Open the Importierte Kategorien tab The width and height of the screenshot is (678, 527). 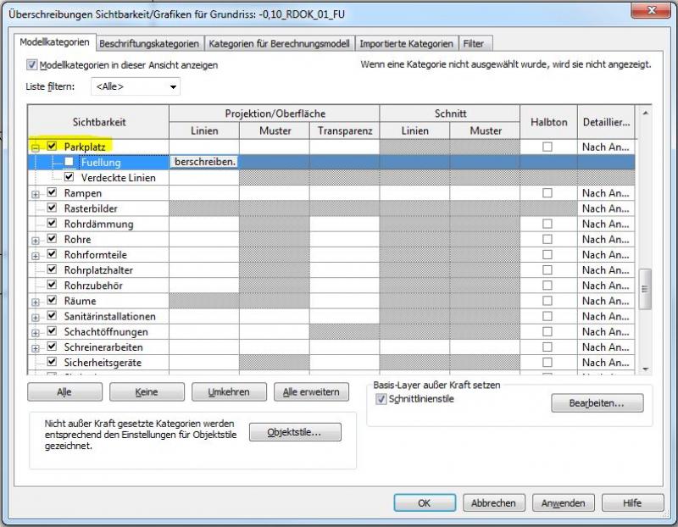(x=406, y=43)
